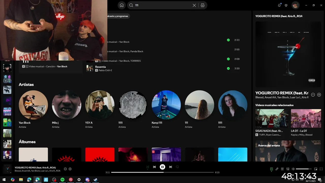Go to Spotify Home via the house icon
Image resolution: width=325 pixels, height=183 pixels.
click(x=122, y=5)
